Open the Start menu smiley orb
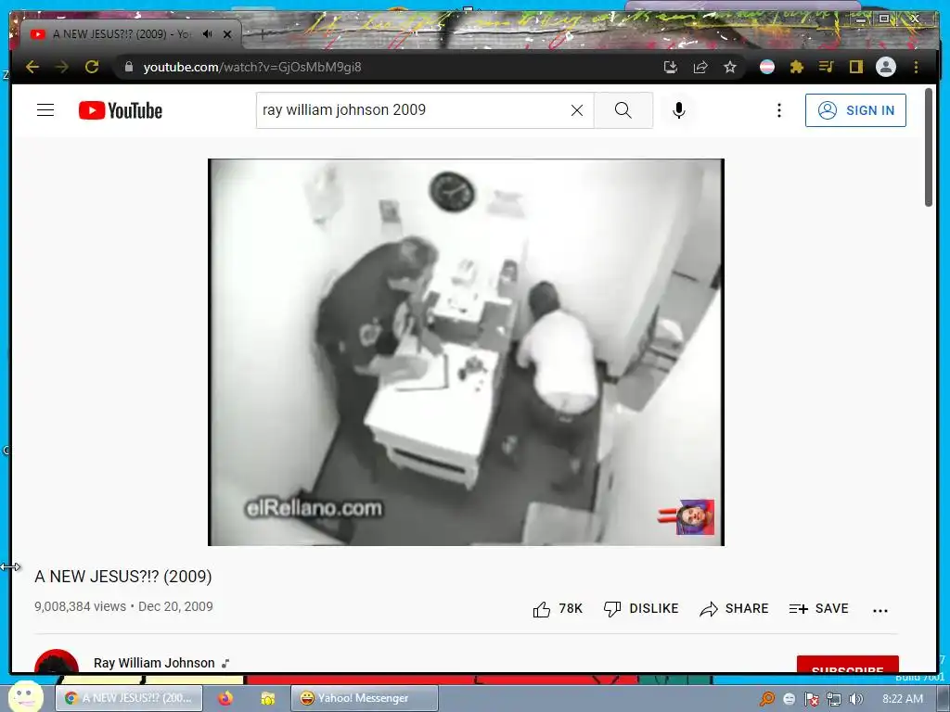Screen dimensions: 950x712 click(x=25, y=696)
